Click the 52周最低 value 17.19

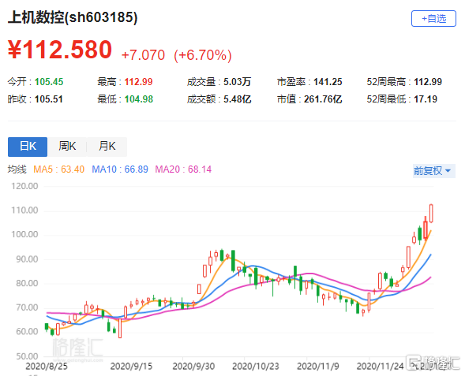[426, 99]
